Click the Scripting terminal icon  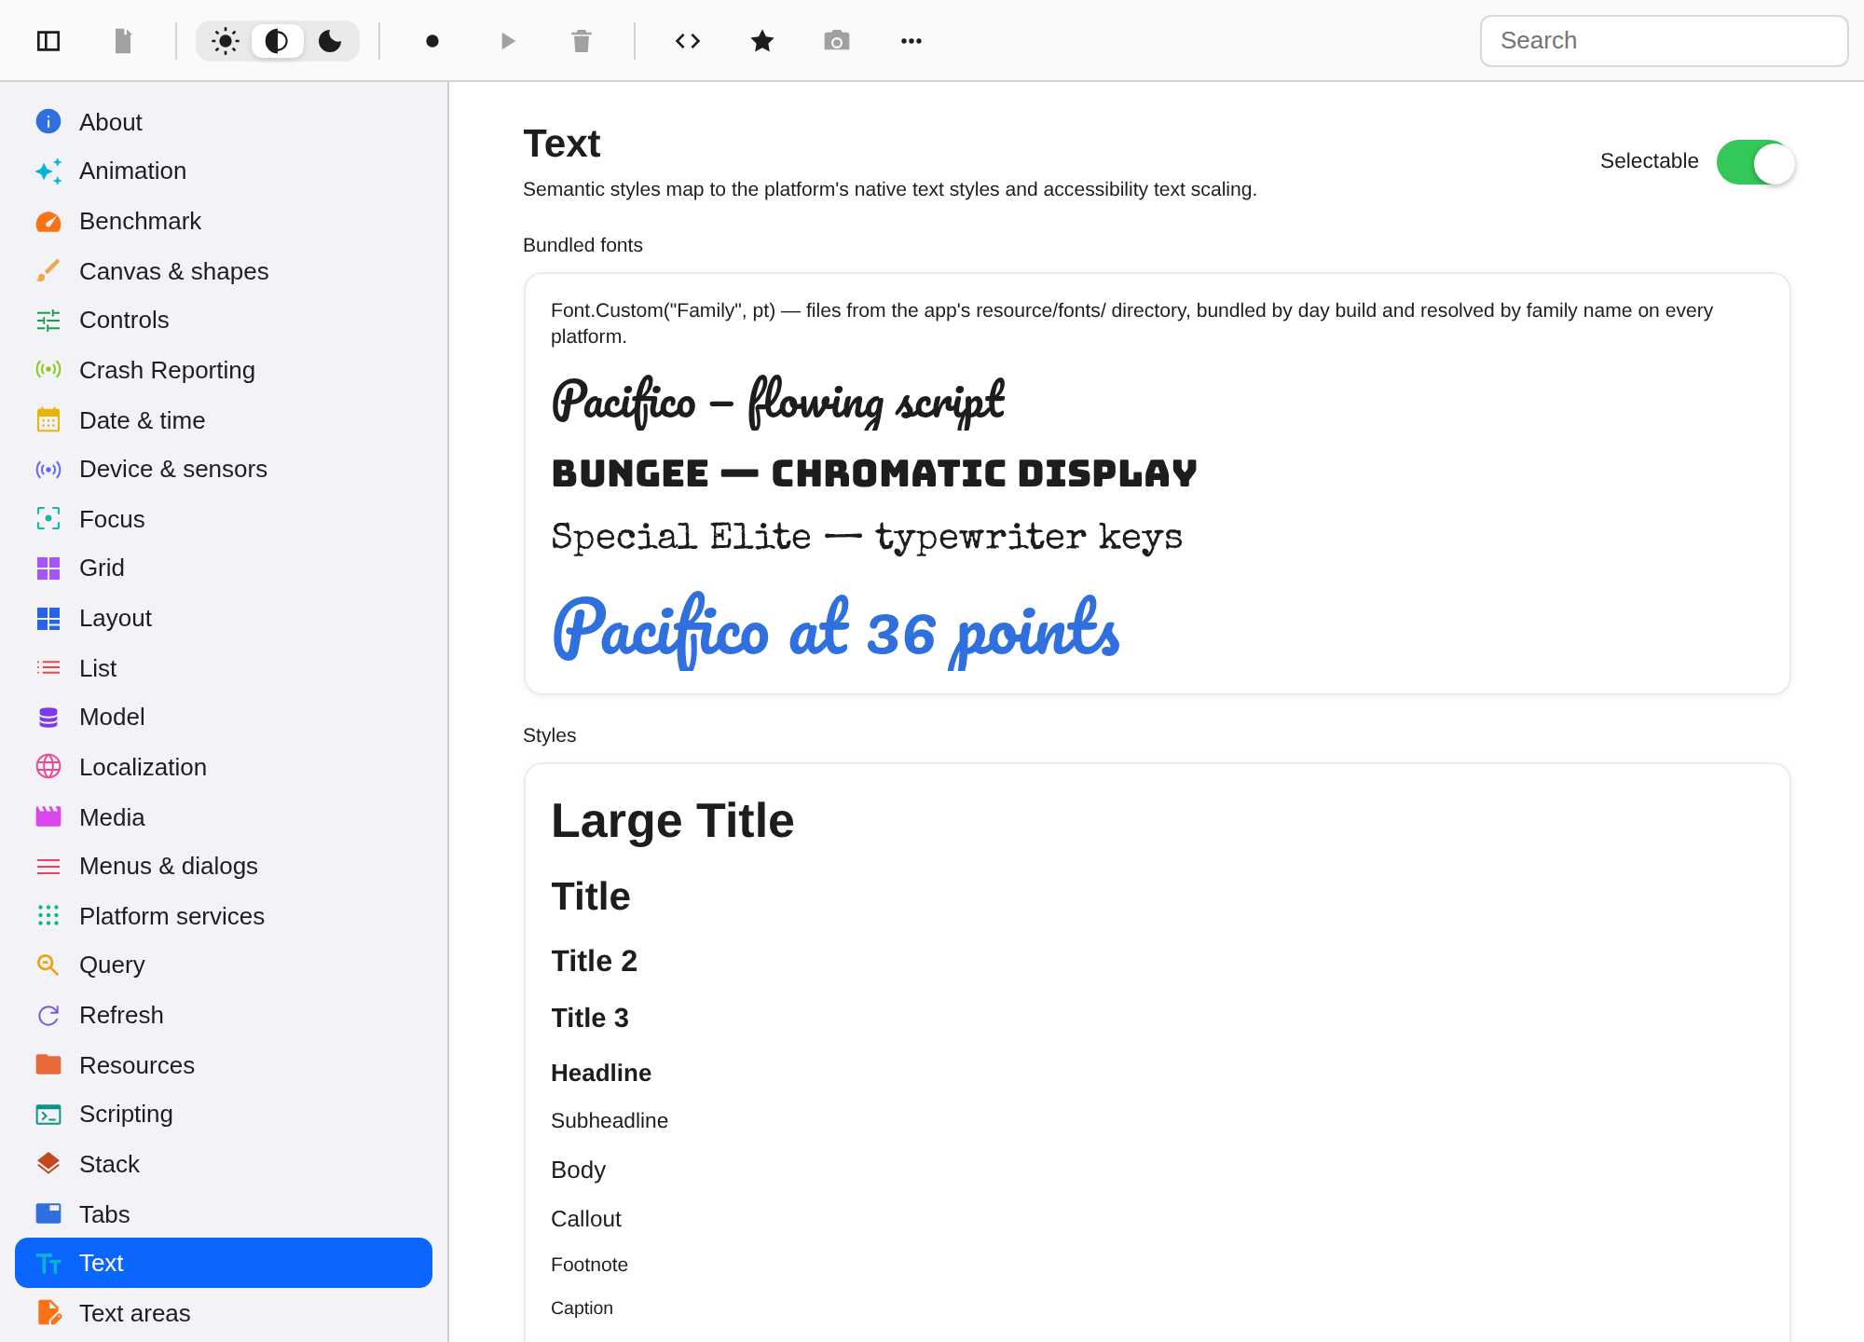[48, 1115]
